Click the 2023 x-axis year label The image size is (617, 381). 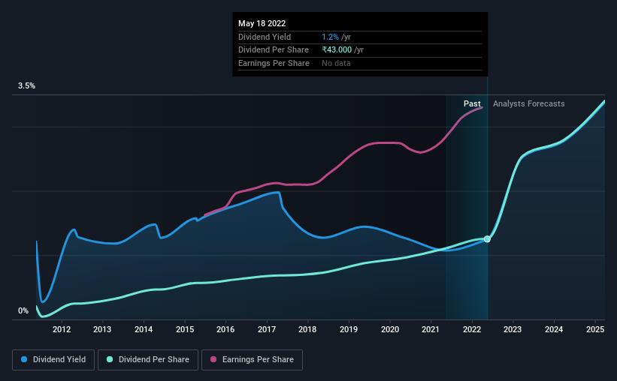(x=513, y=329)
